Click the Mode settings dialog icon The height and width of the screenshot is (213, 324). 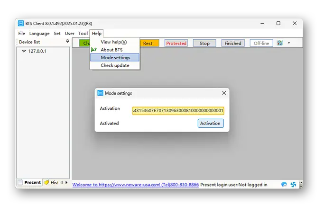coord(100,93)
